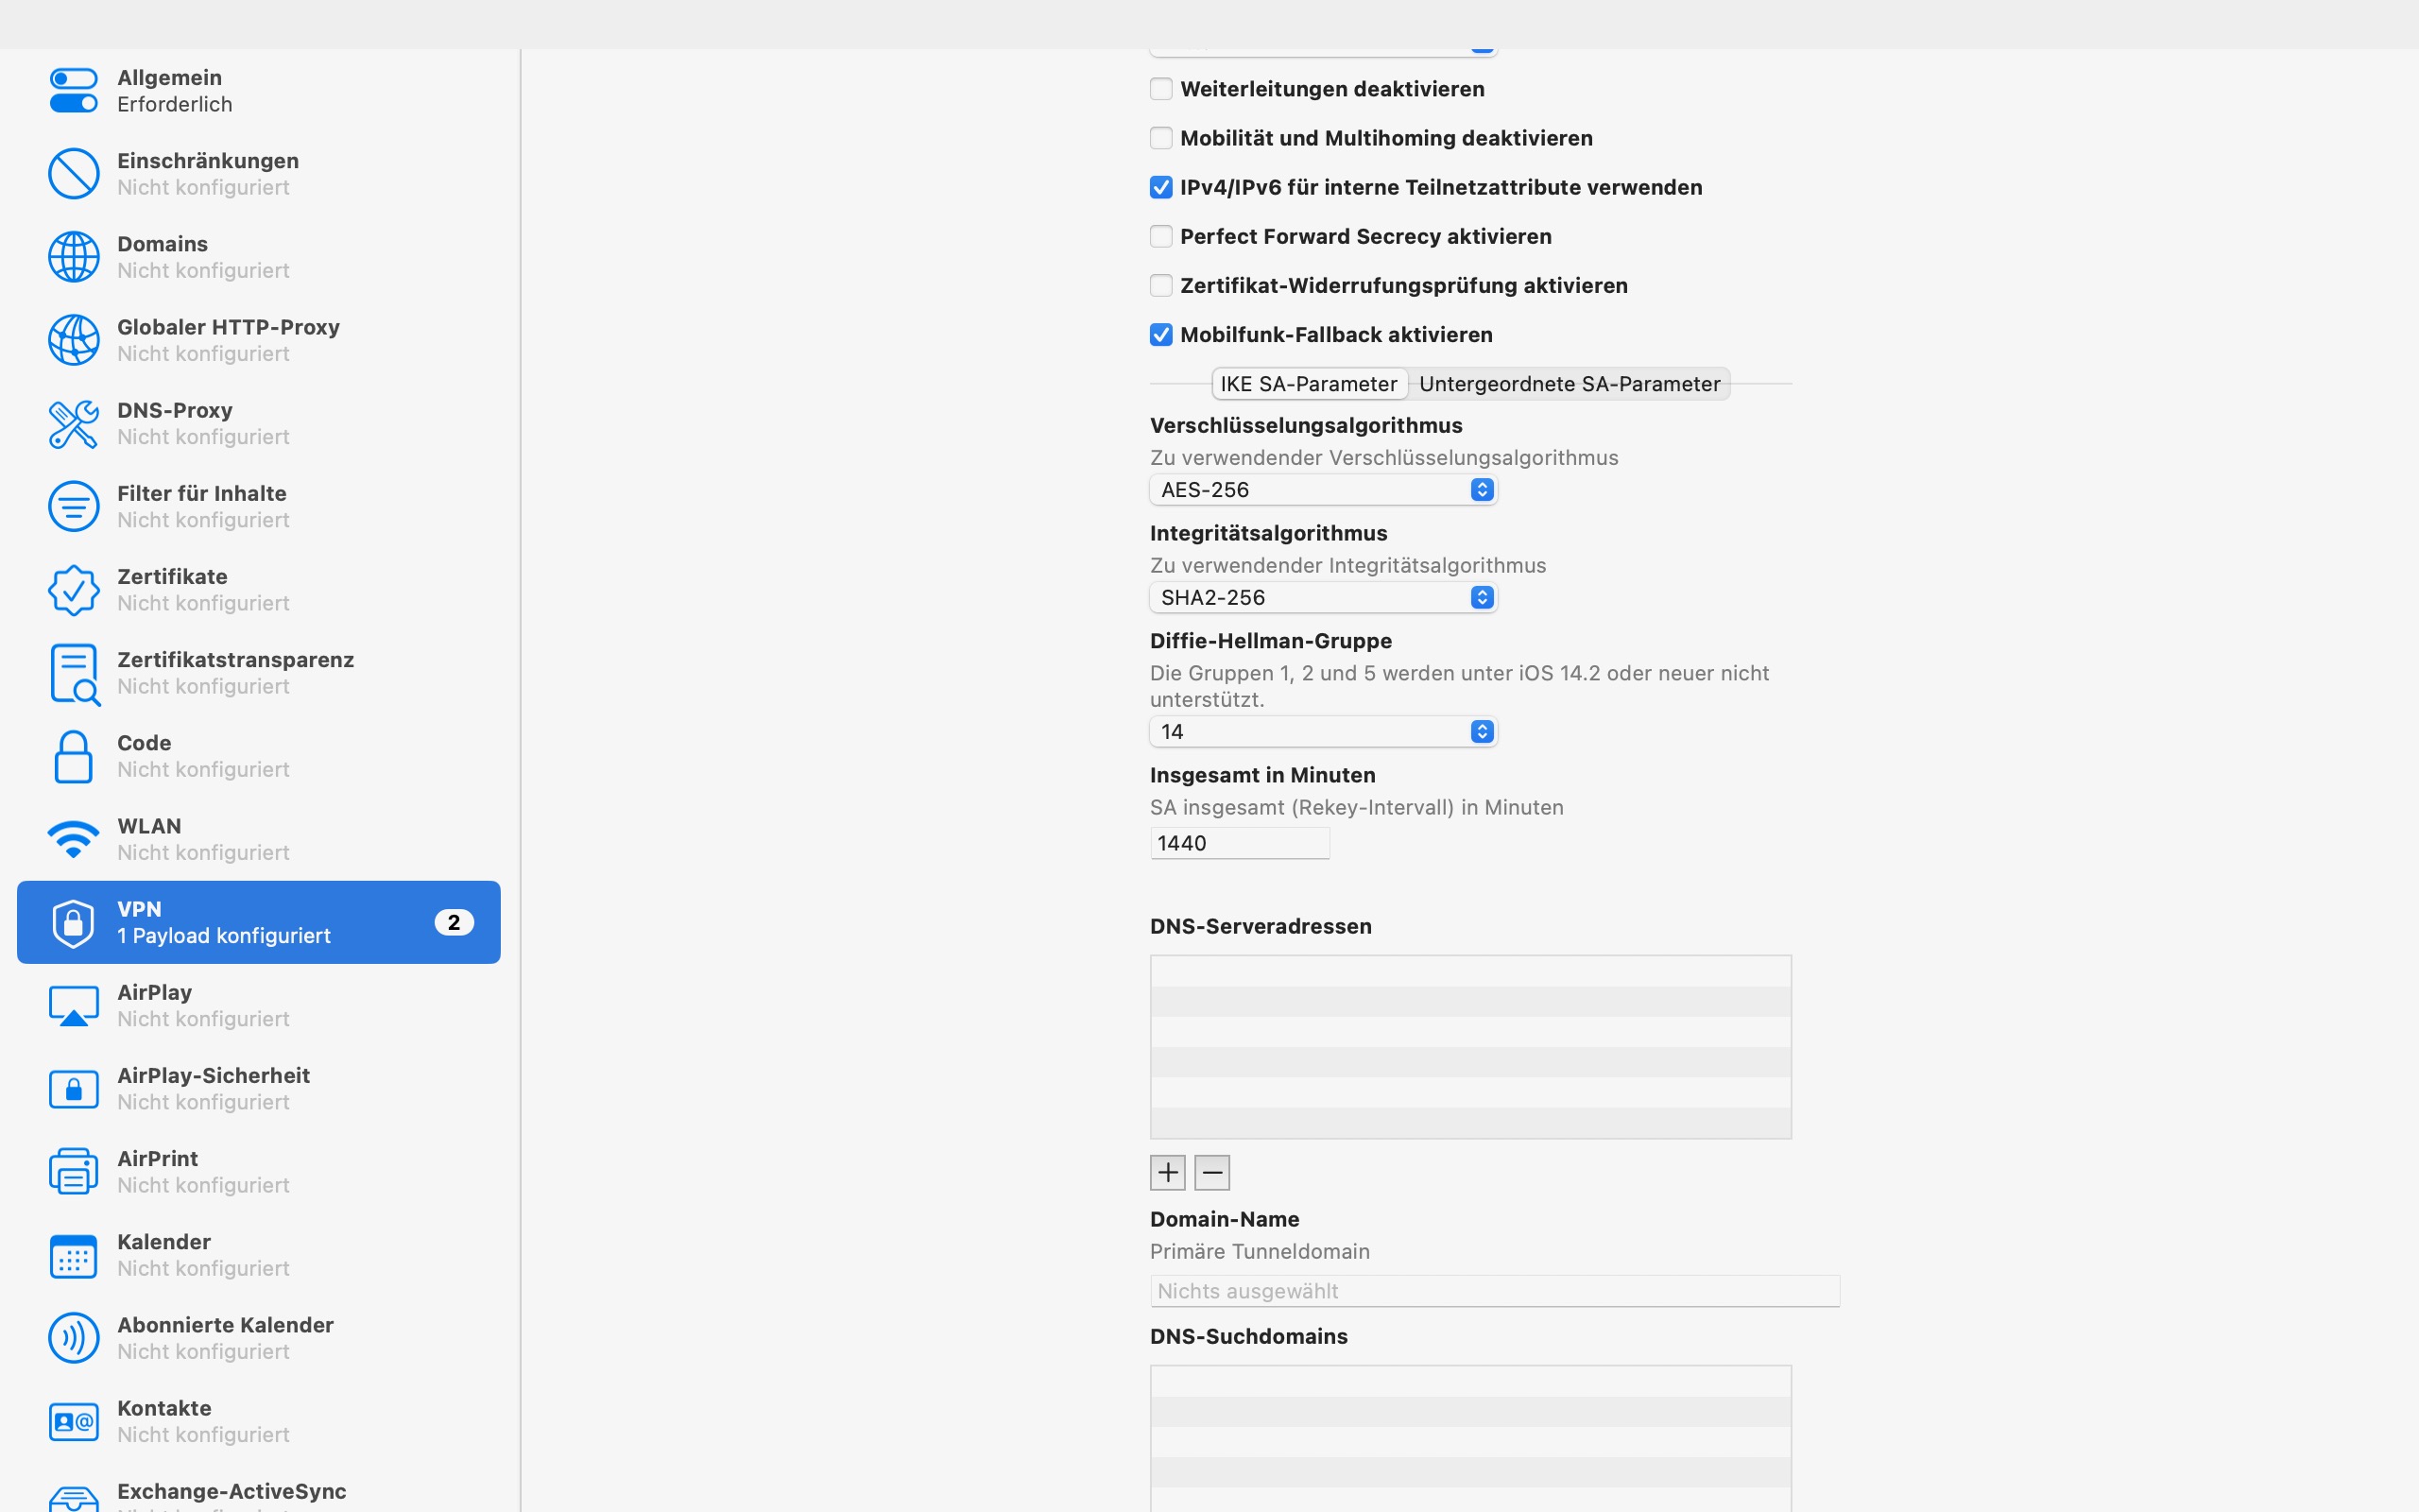Image resolution: width=2419 pixels, height=1512 pixels.
Task: Click the Primäre Tunneldomain input field
Action: [1493, 1291]
